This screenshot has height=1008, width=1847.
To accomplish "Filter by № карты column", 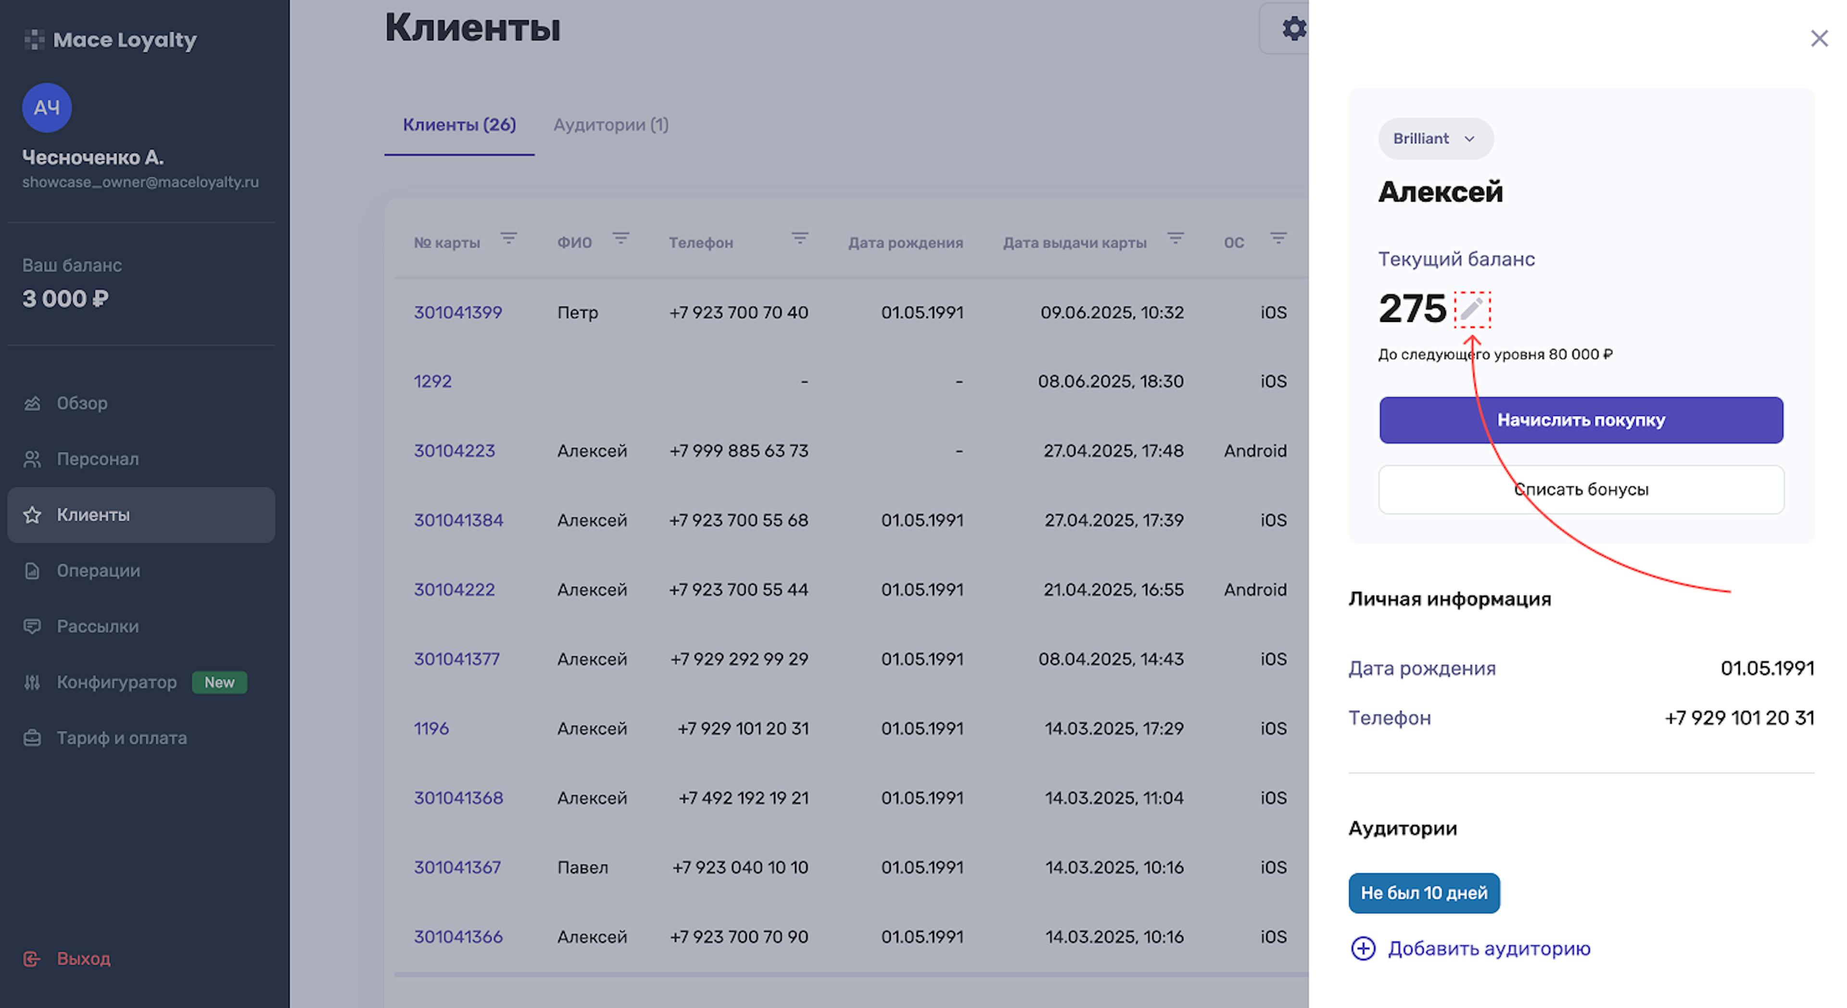I will click(x=508, y=238).
